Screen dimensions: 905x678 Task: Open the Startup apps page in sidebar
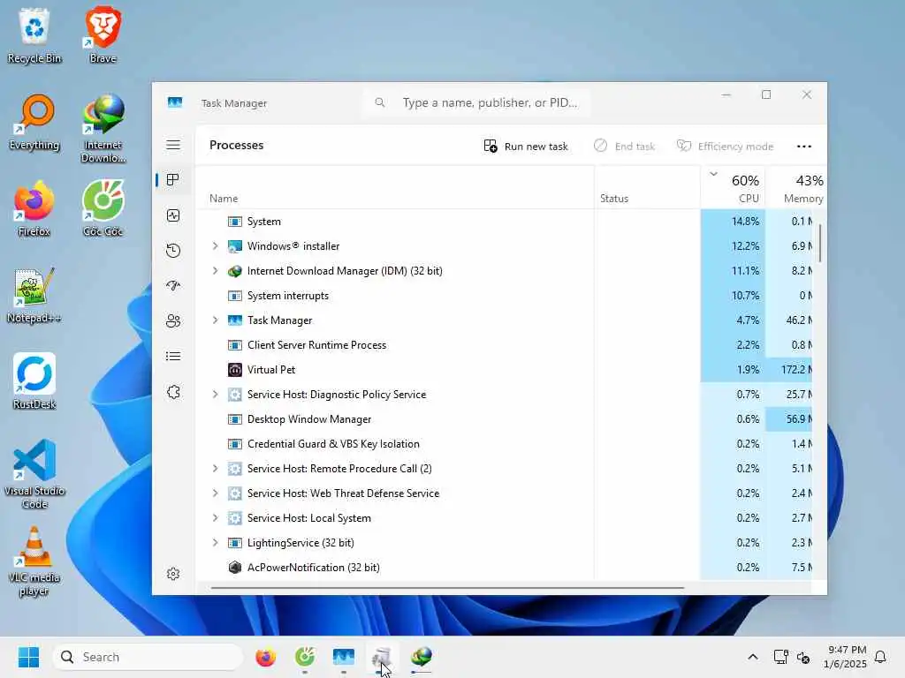pos(173,286)
